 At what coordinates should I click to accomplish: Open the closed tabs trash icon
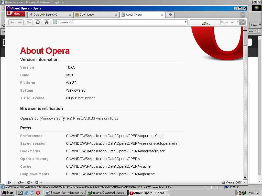243,15
